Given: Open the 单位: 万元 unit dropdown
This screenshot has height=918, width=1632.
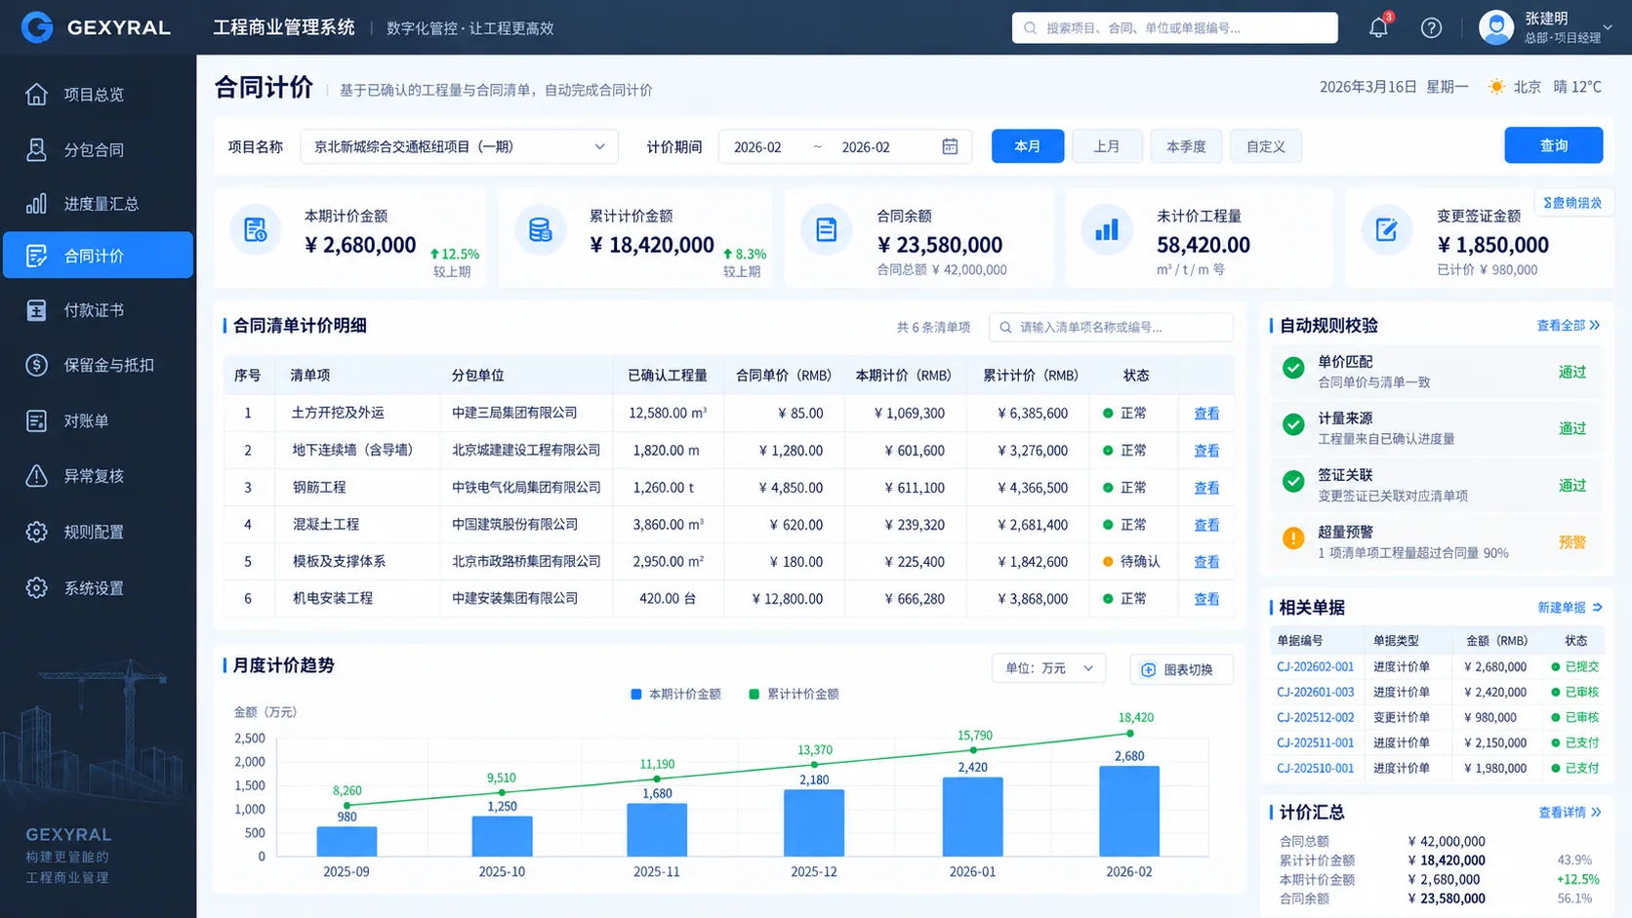Looking at the screenshot, I should [x=1049, y=668].
